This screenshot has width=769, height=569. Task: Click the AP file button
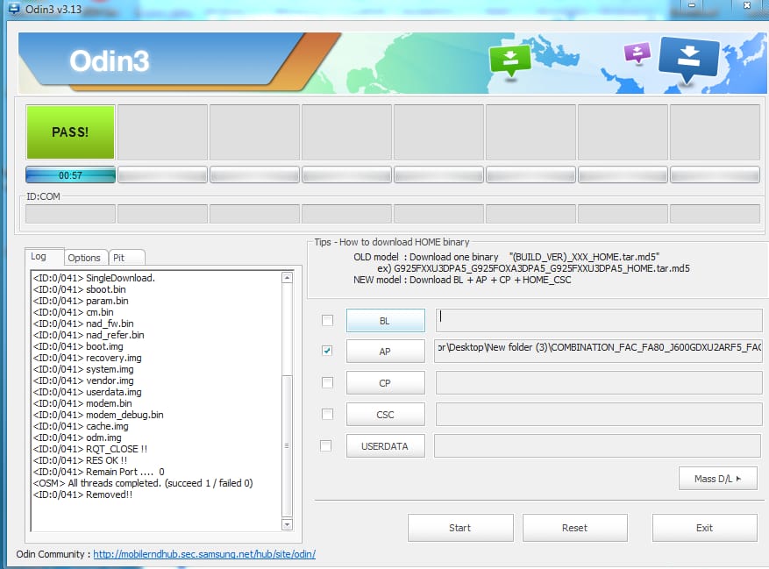pos(386,352)
